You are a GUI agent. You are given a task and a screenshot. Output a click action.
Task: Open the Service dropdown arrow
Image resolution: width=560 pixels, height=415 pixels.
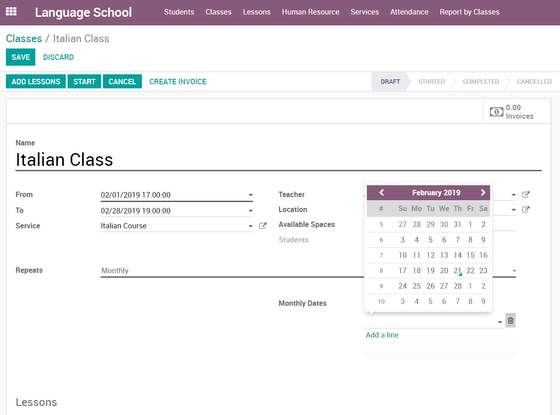pos(250,226)
